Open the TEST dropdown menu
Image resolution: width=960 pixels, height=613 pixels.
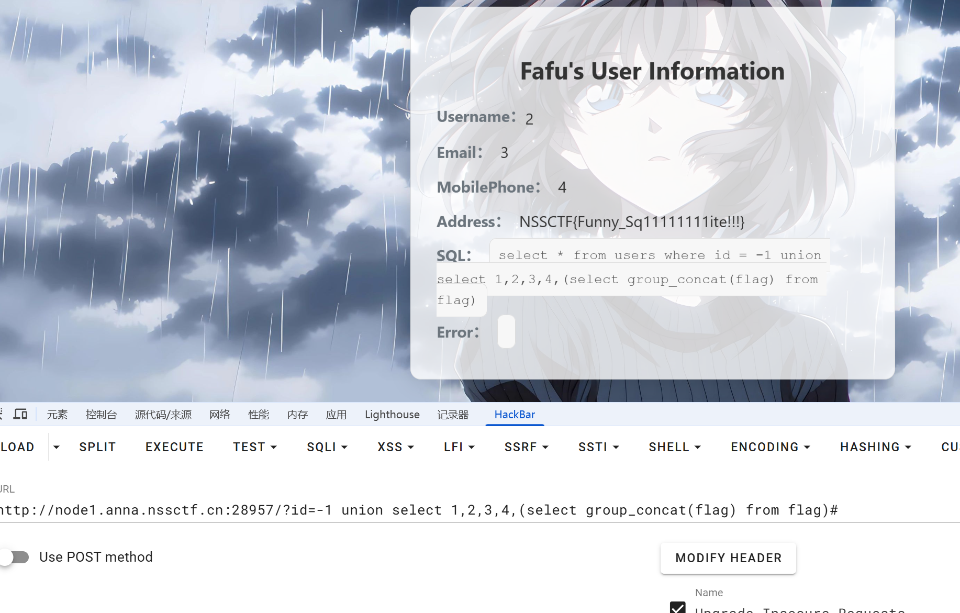pos(255,447)
